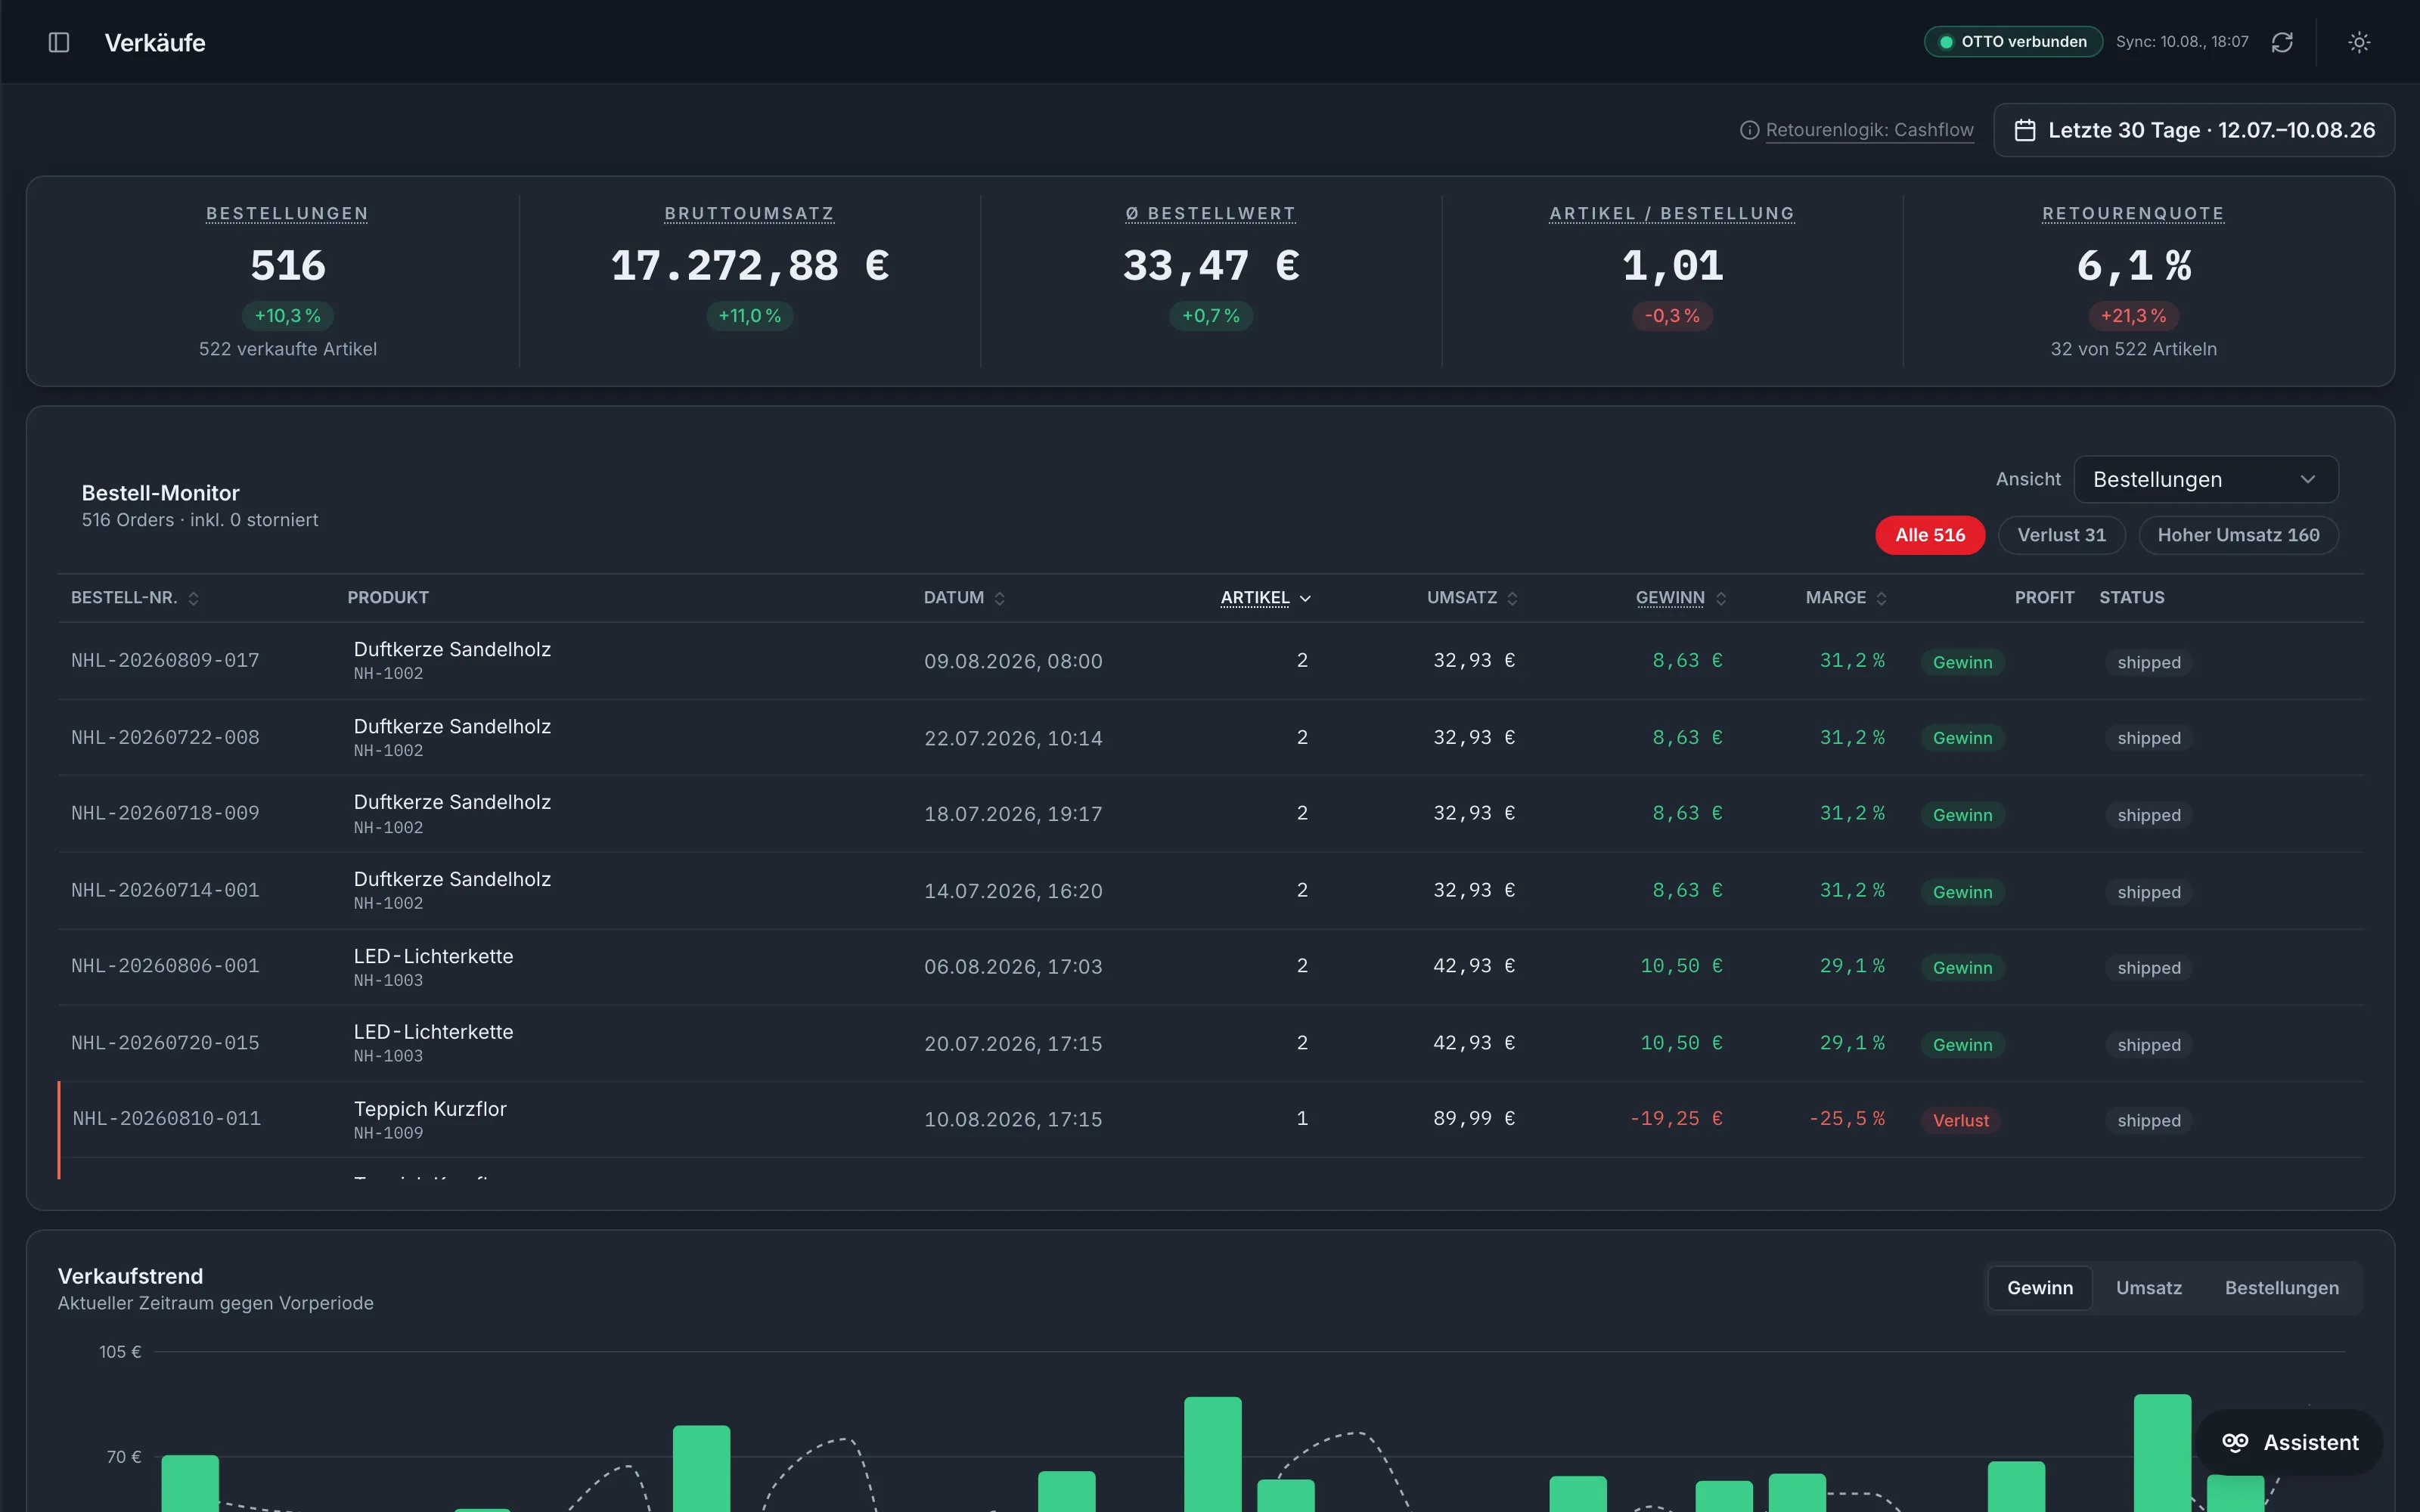Switch chart to Gewinn tab
The width and height of the screenshot is (2420, 1512).
[2040, 1288]
